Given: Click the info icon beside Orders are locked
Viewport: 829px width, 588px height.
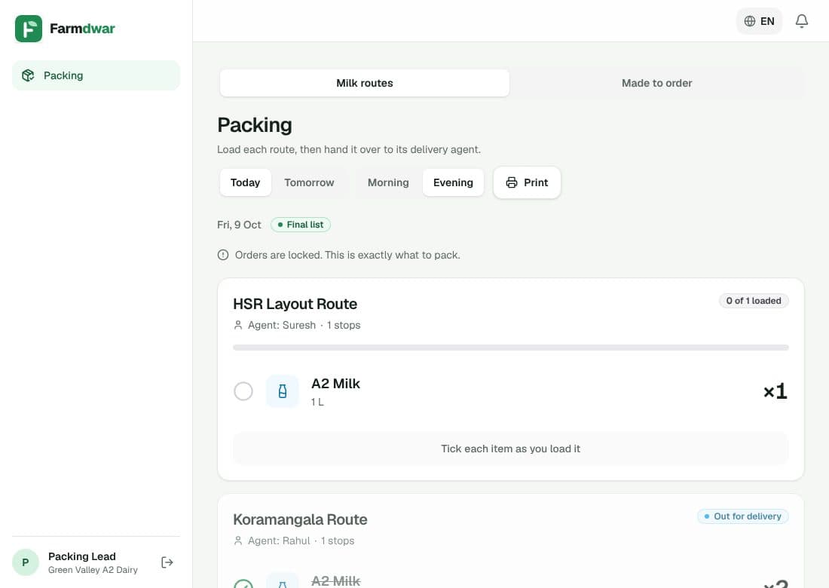Looking at the screenshot, I should 223,255.
